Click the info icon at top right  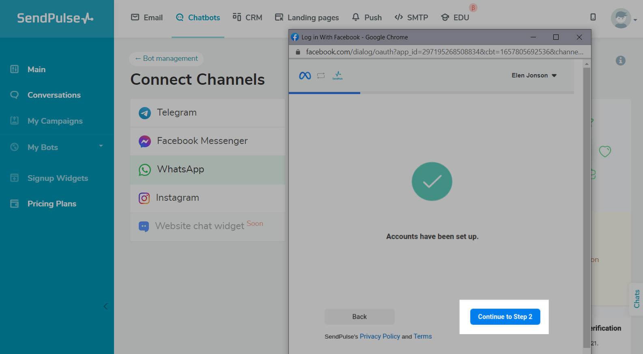tap(620, 60)
